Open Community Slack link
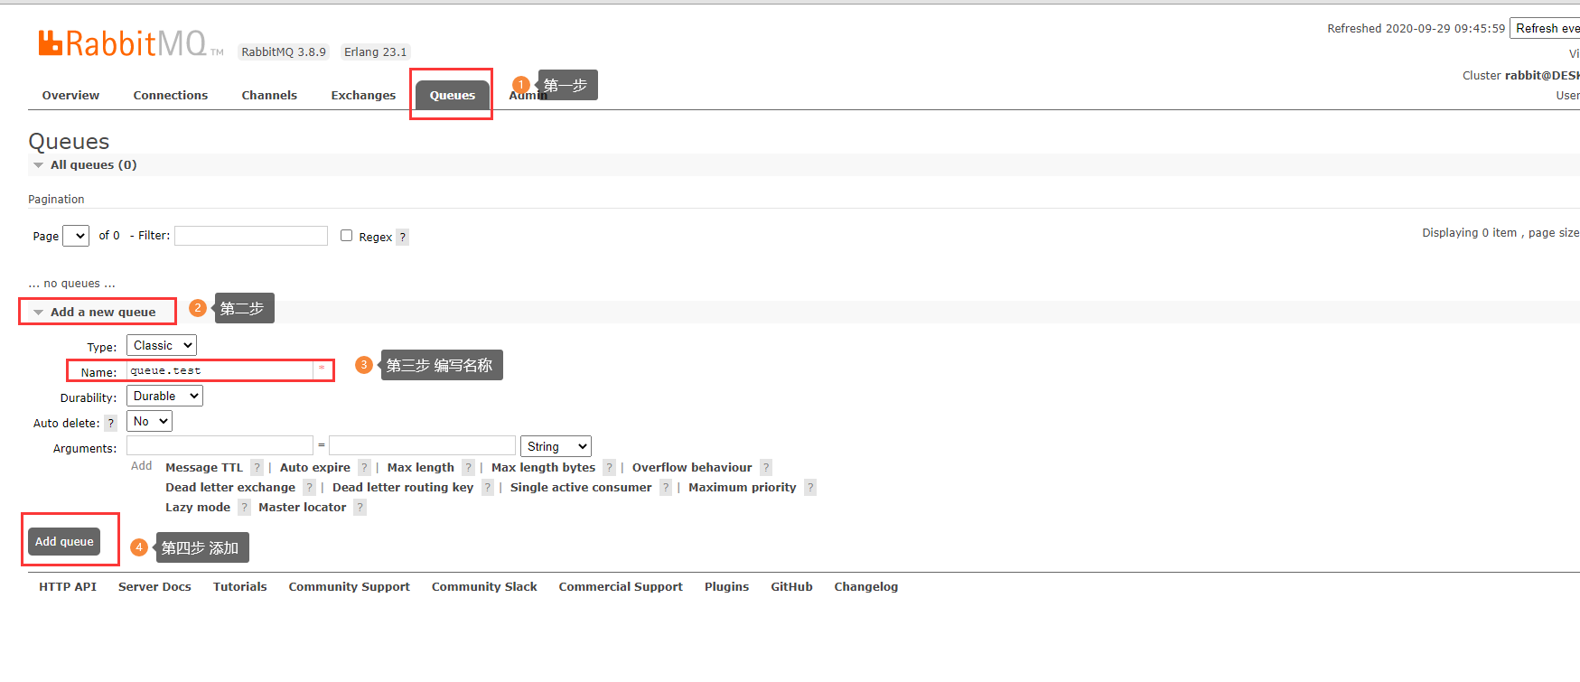The height and width of the screenshot is (682, 1580). tap(484, 586)
